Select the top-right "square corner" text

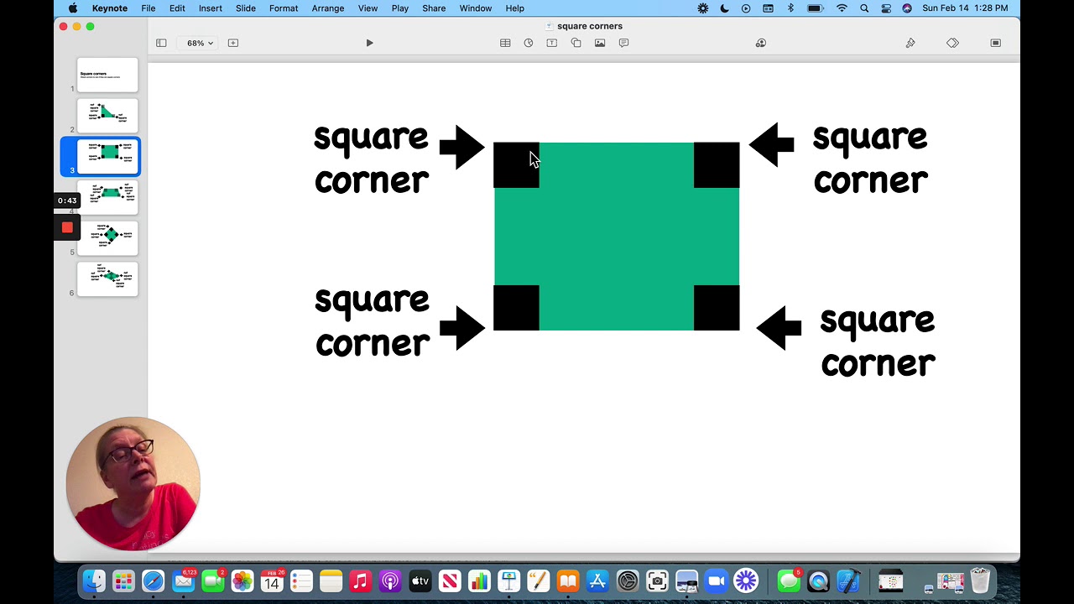pyautogui.click(x=870, y=159)
